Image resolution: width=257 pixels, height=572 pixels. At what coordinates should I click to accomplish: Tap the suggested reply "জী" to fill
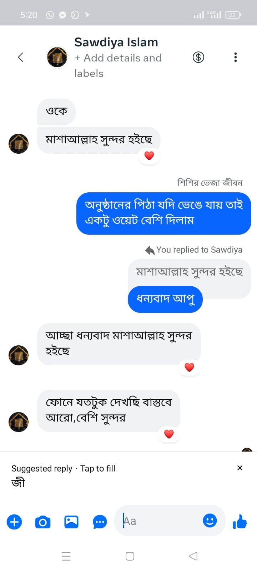[x=18, y=483]
